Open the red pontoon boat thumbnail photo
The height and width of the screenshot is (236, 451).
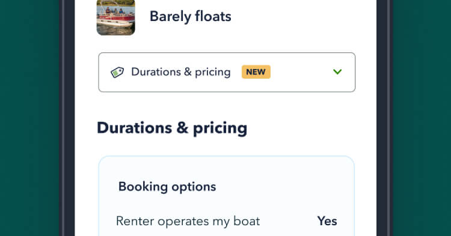(x=115, y=17)
